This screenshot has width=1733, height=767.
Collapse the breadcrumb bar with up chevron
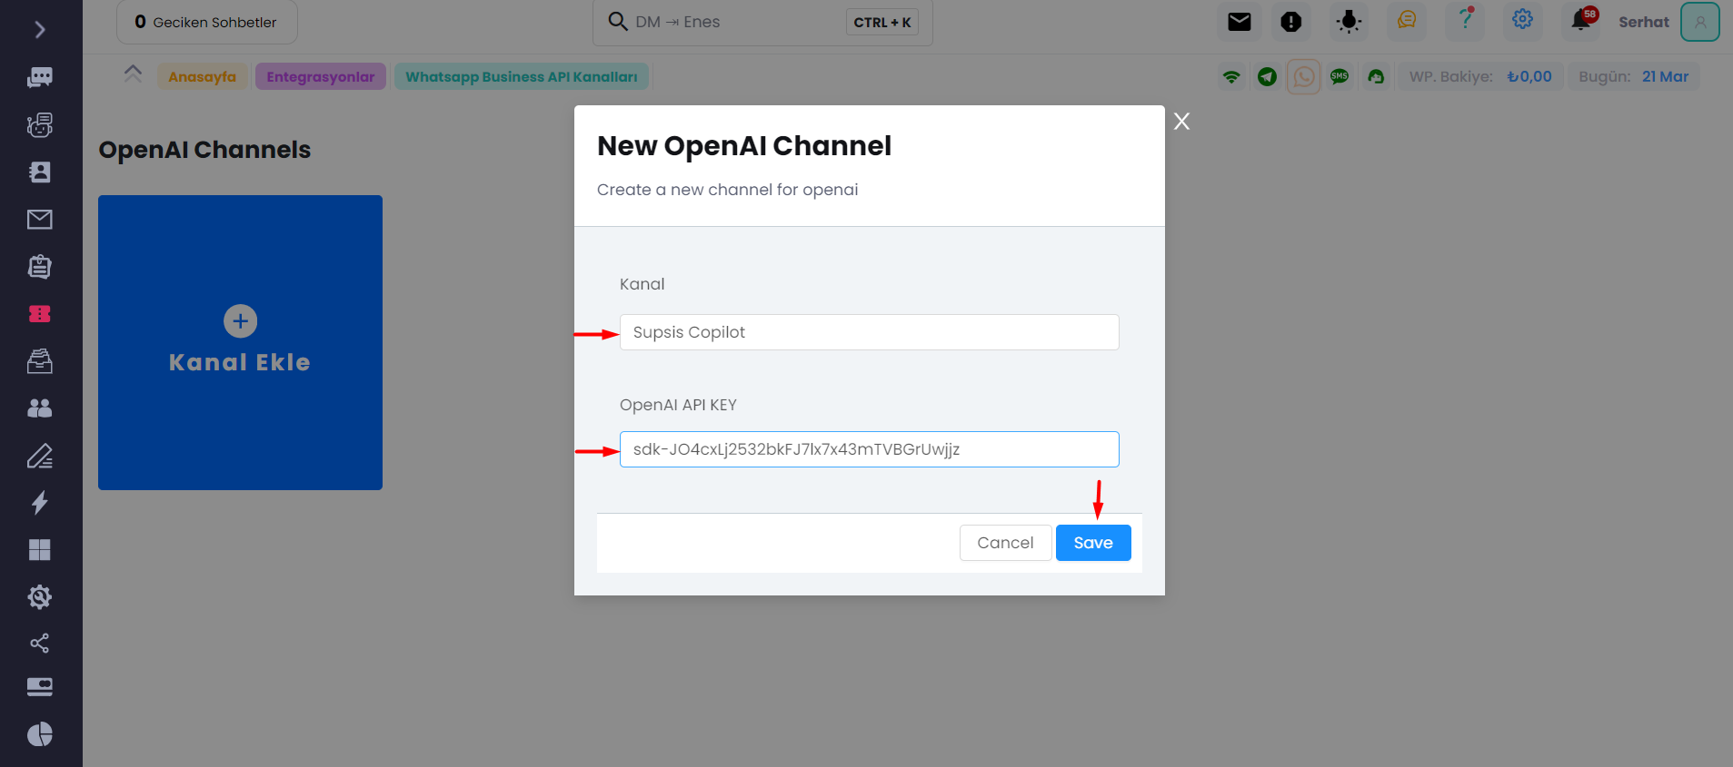click(x=133, y=74)
